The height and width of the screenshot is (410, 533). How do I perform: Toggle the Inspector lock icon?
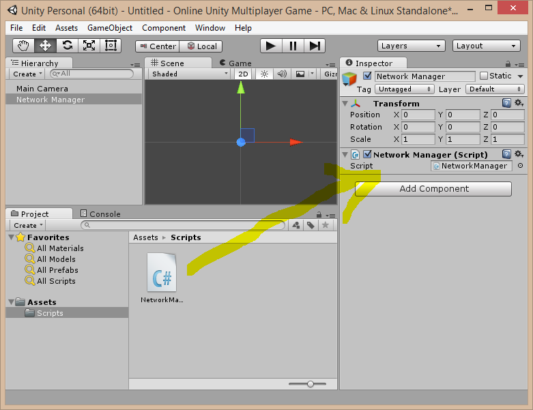(508, 64)
